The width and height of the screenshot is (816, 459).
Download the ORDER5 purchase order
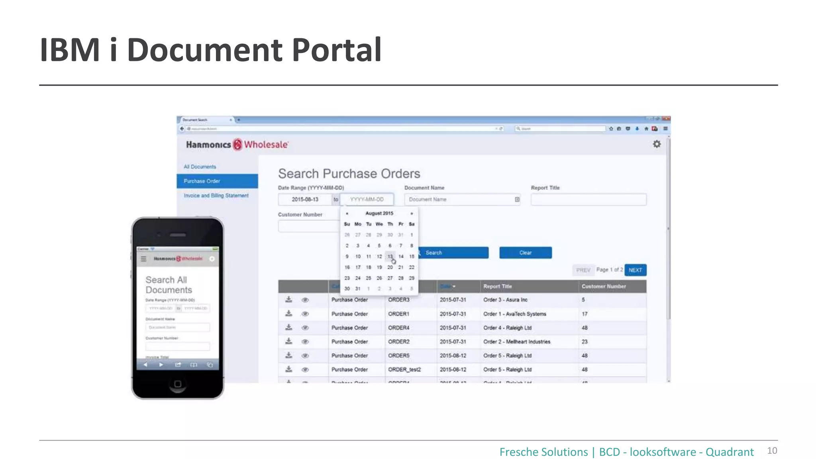click(289, 355)
